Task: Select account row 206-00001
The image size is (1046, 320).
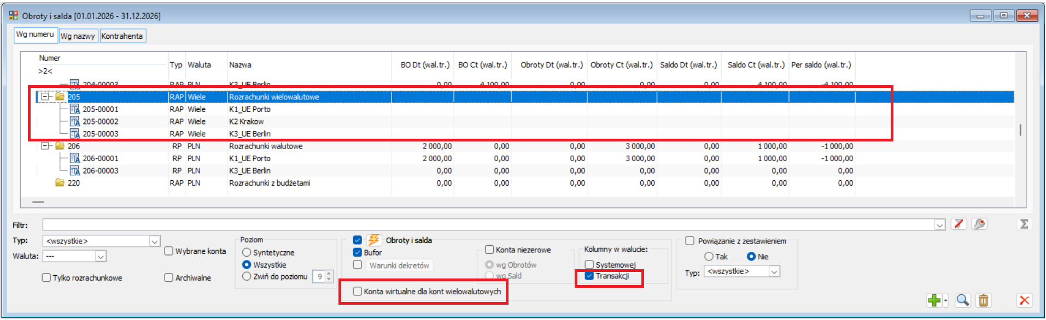Action: (101, 158)
